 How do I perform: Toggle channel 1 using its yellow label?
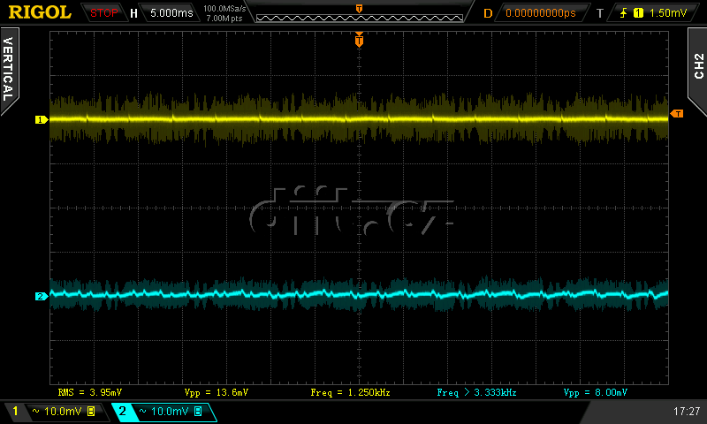15,412
